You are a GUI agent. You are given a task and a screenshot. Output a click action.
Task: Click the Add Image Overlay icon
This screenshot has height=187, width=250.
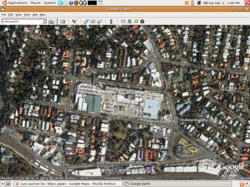coord(100,21)
